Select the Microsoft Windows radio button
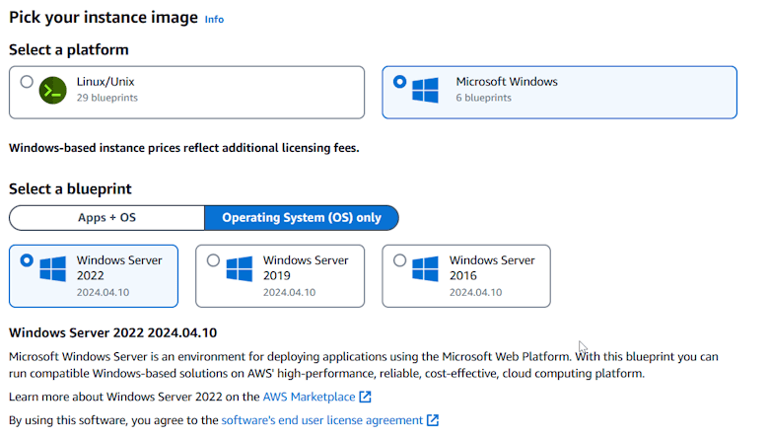This screenshot has height=437, width=769. click(399, 82)
